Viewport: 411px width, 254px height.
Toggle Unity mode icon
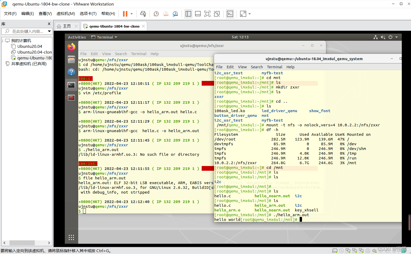pyautogui.click(x=217, y=14)
